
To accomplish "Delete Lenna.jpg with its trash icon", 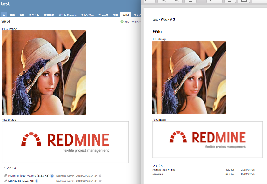I will point(100,181).
